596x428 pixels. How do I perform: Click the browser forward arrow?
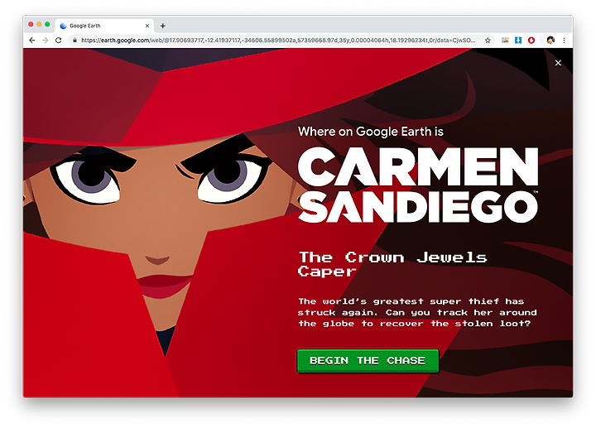click(45, 41)
